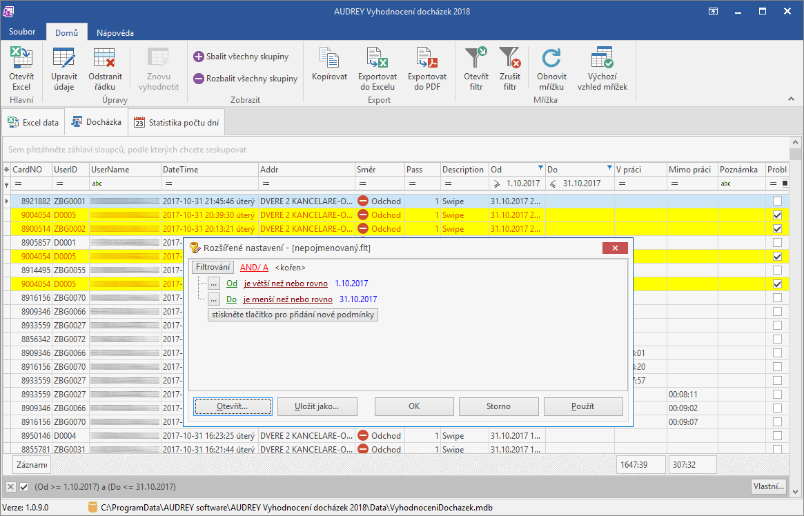Click the Otevřít Excel ribbon icon
Image resolution: width=804 pixels, height=516 pixels.
coord(21,69)
